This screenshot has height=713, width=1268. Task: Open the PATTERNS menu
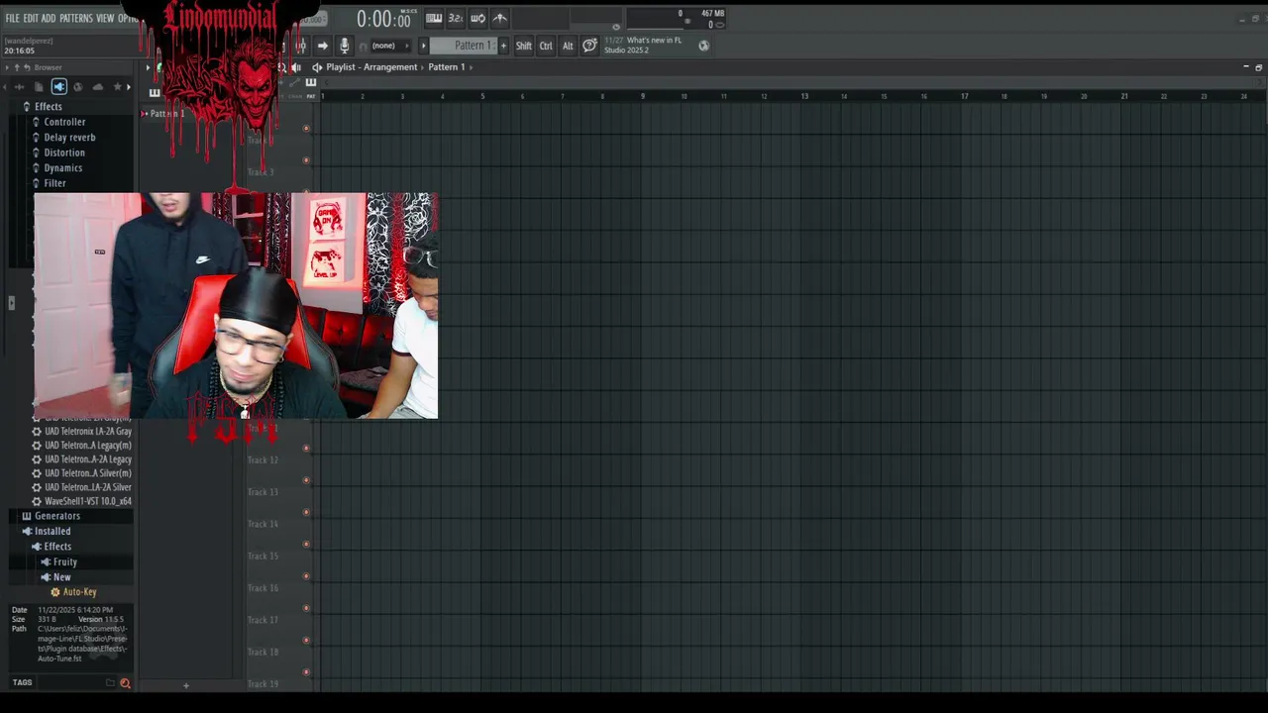(76, 19)
